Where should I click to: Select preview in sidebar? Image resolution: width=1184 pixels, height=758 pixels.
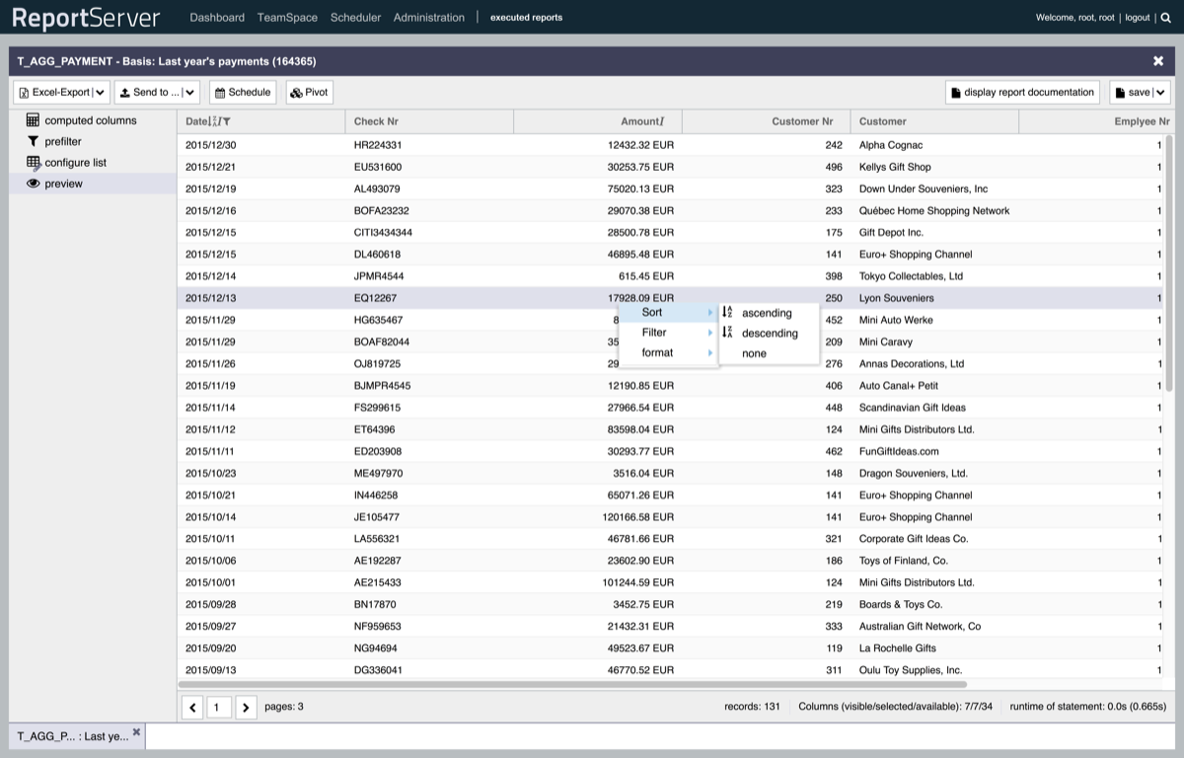click(93, 184)
